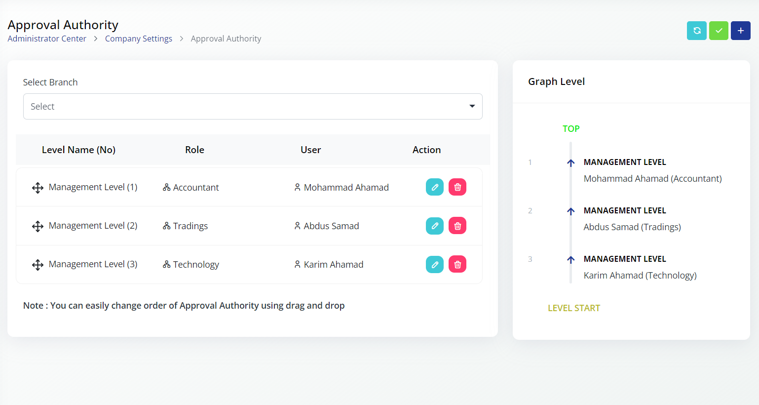Delete Management Level (3) row
Viewport: 759px width, 405px height.
coord(457,264)
